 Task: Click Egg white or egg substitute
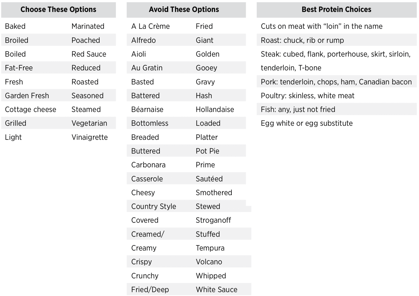[307, 123]
